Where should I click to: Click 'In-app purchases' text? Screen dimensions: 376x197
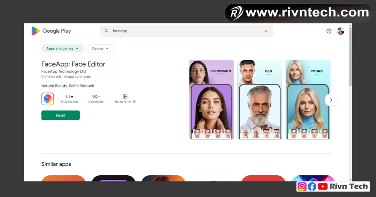(77, 76)
